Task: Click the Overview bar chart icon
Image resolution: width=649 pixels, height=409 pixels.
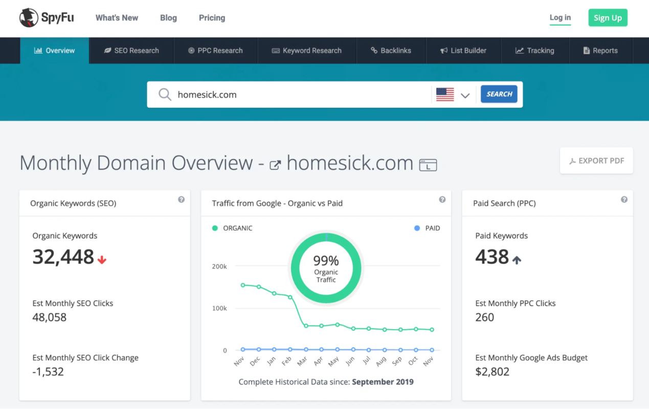Action: 38,51
